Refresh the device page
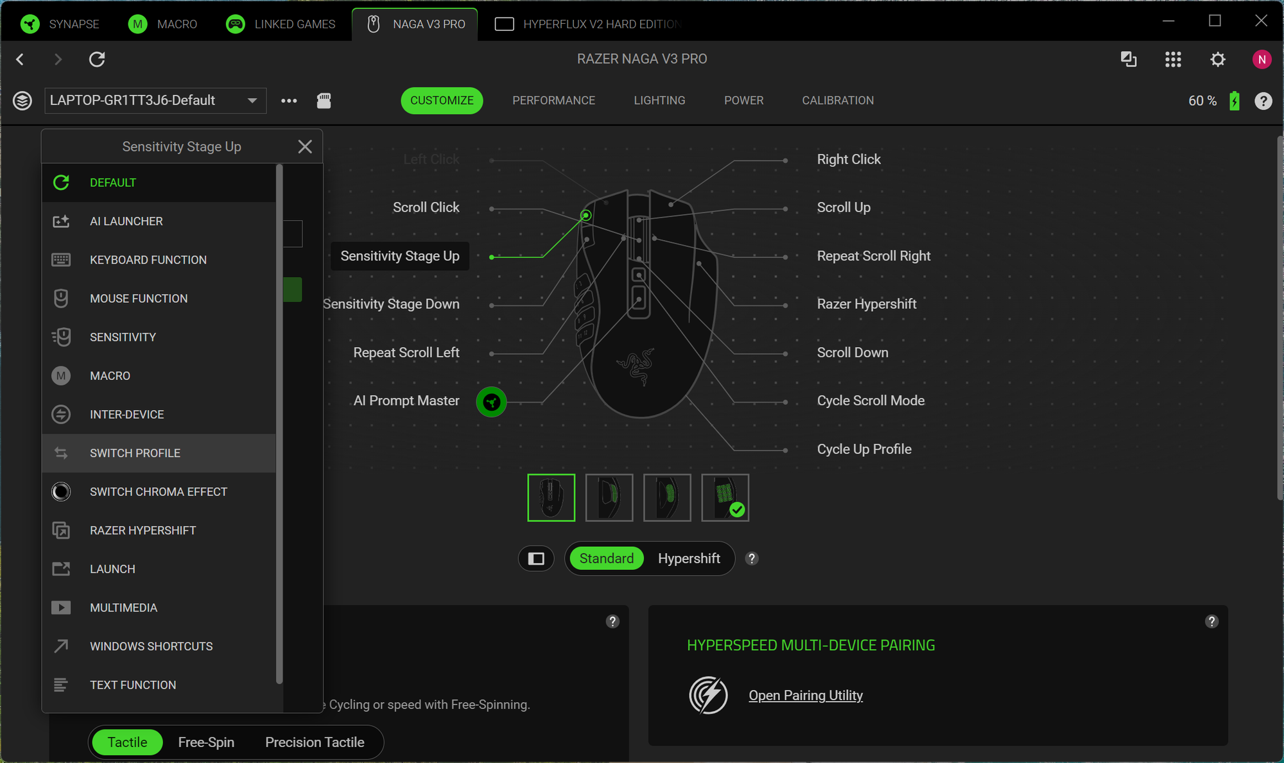 point(97,60)
